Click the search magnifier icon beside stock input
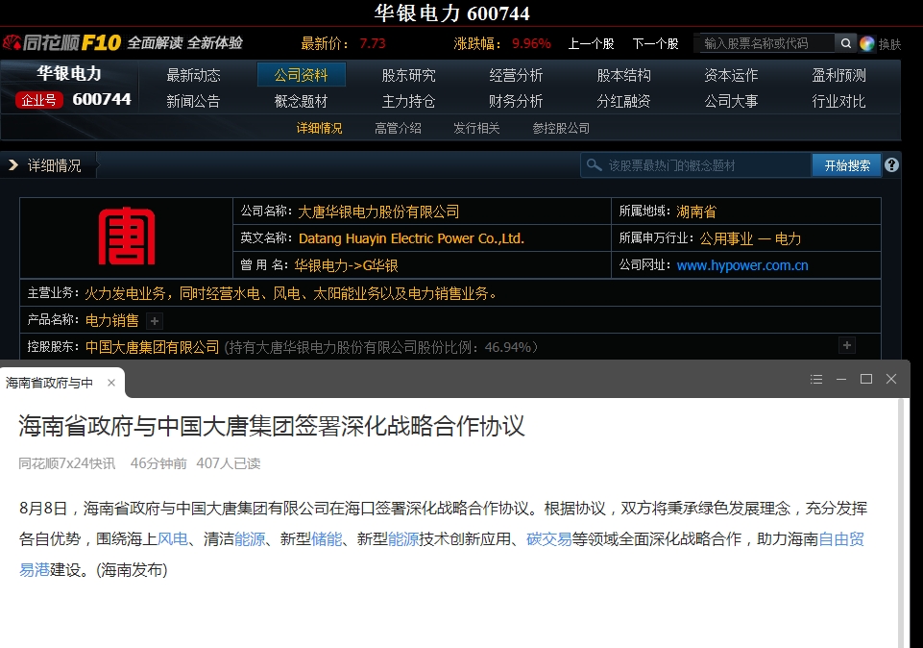 point(845,43)
